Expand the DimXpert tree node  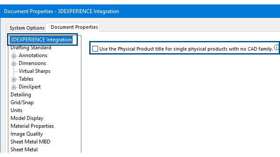(14, 87)
